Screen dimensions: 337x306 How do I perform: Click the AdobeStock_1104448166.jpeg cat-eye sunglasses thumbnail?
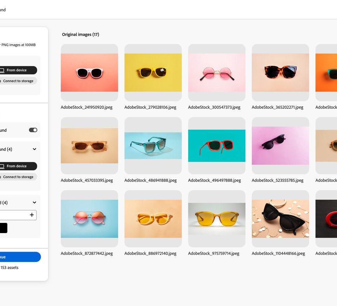[280, 219]
